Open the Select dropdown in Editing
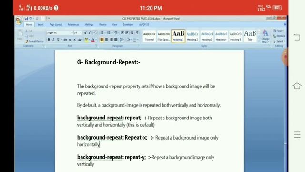This screenshot has width=305, height=172. 279,41
